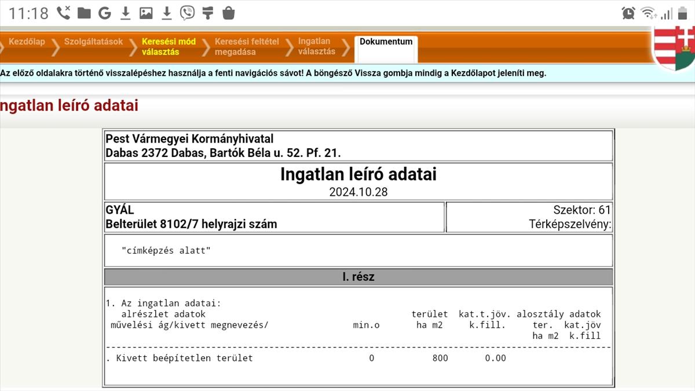
Task: Tap the folder notification icon
Action: coord(85,13)
